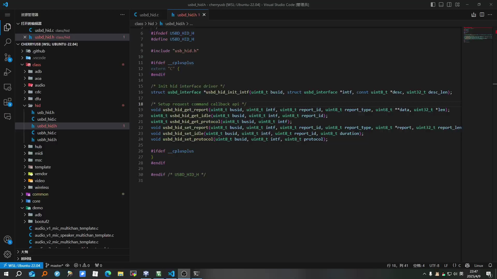The height and width of the screenshot is (279, 497).
Task: Open Run and Debug view
Action: tap(8, 72)
